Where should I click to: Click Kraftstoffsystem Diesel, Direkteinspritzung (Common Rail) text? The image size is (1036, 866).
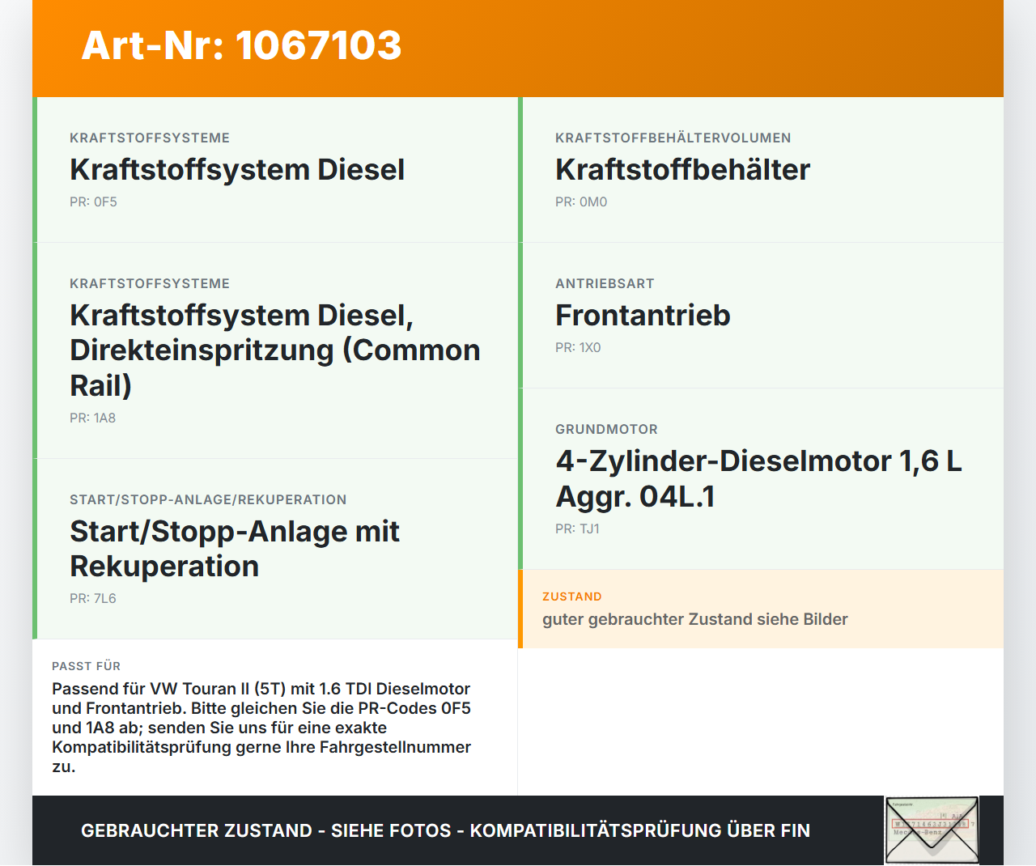pos(275,350)
